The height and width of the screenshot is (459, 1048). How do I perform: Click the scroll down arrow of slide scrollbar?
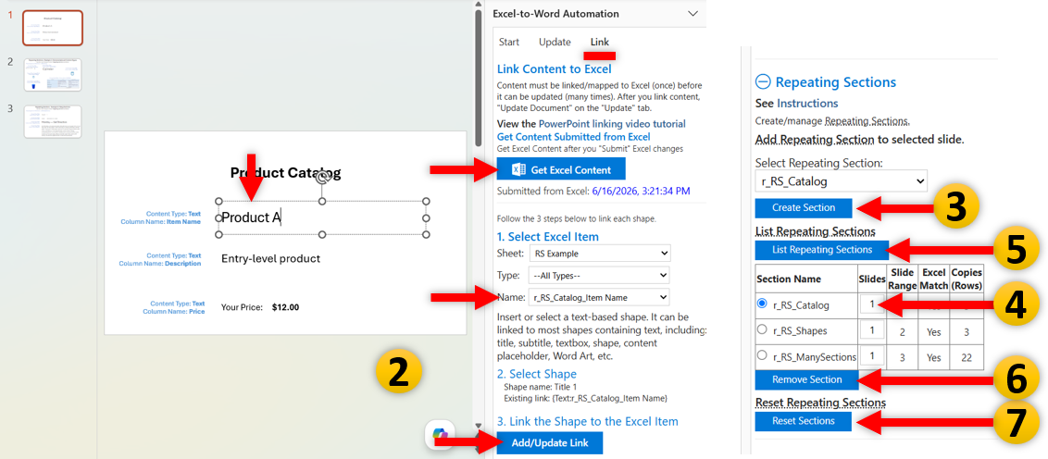point(478,425)
